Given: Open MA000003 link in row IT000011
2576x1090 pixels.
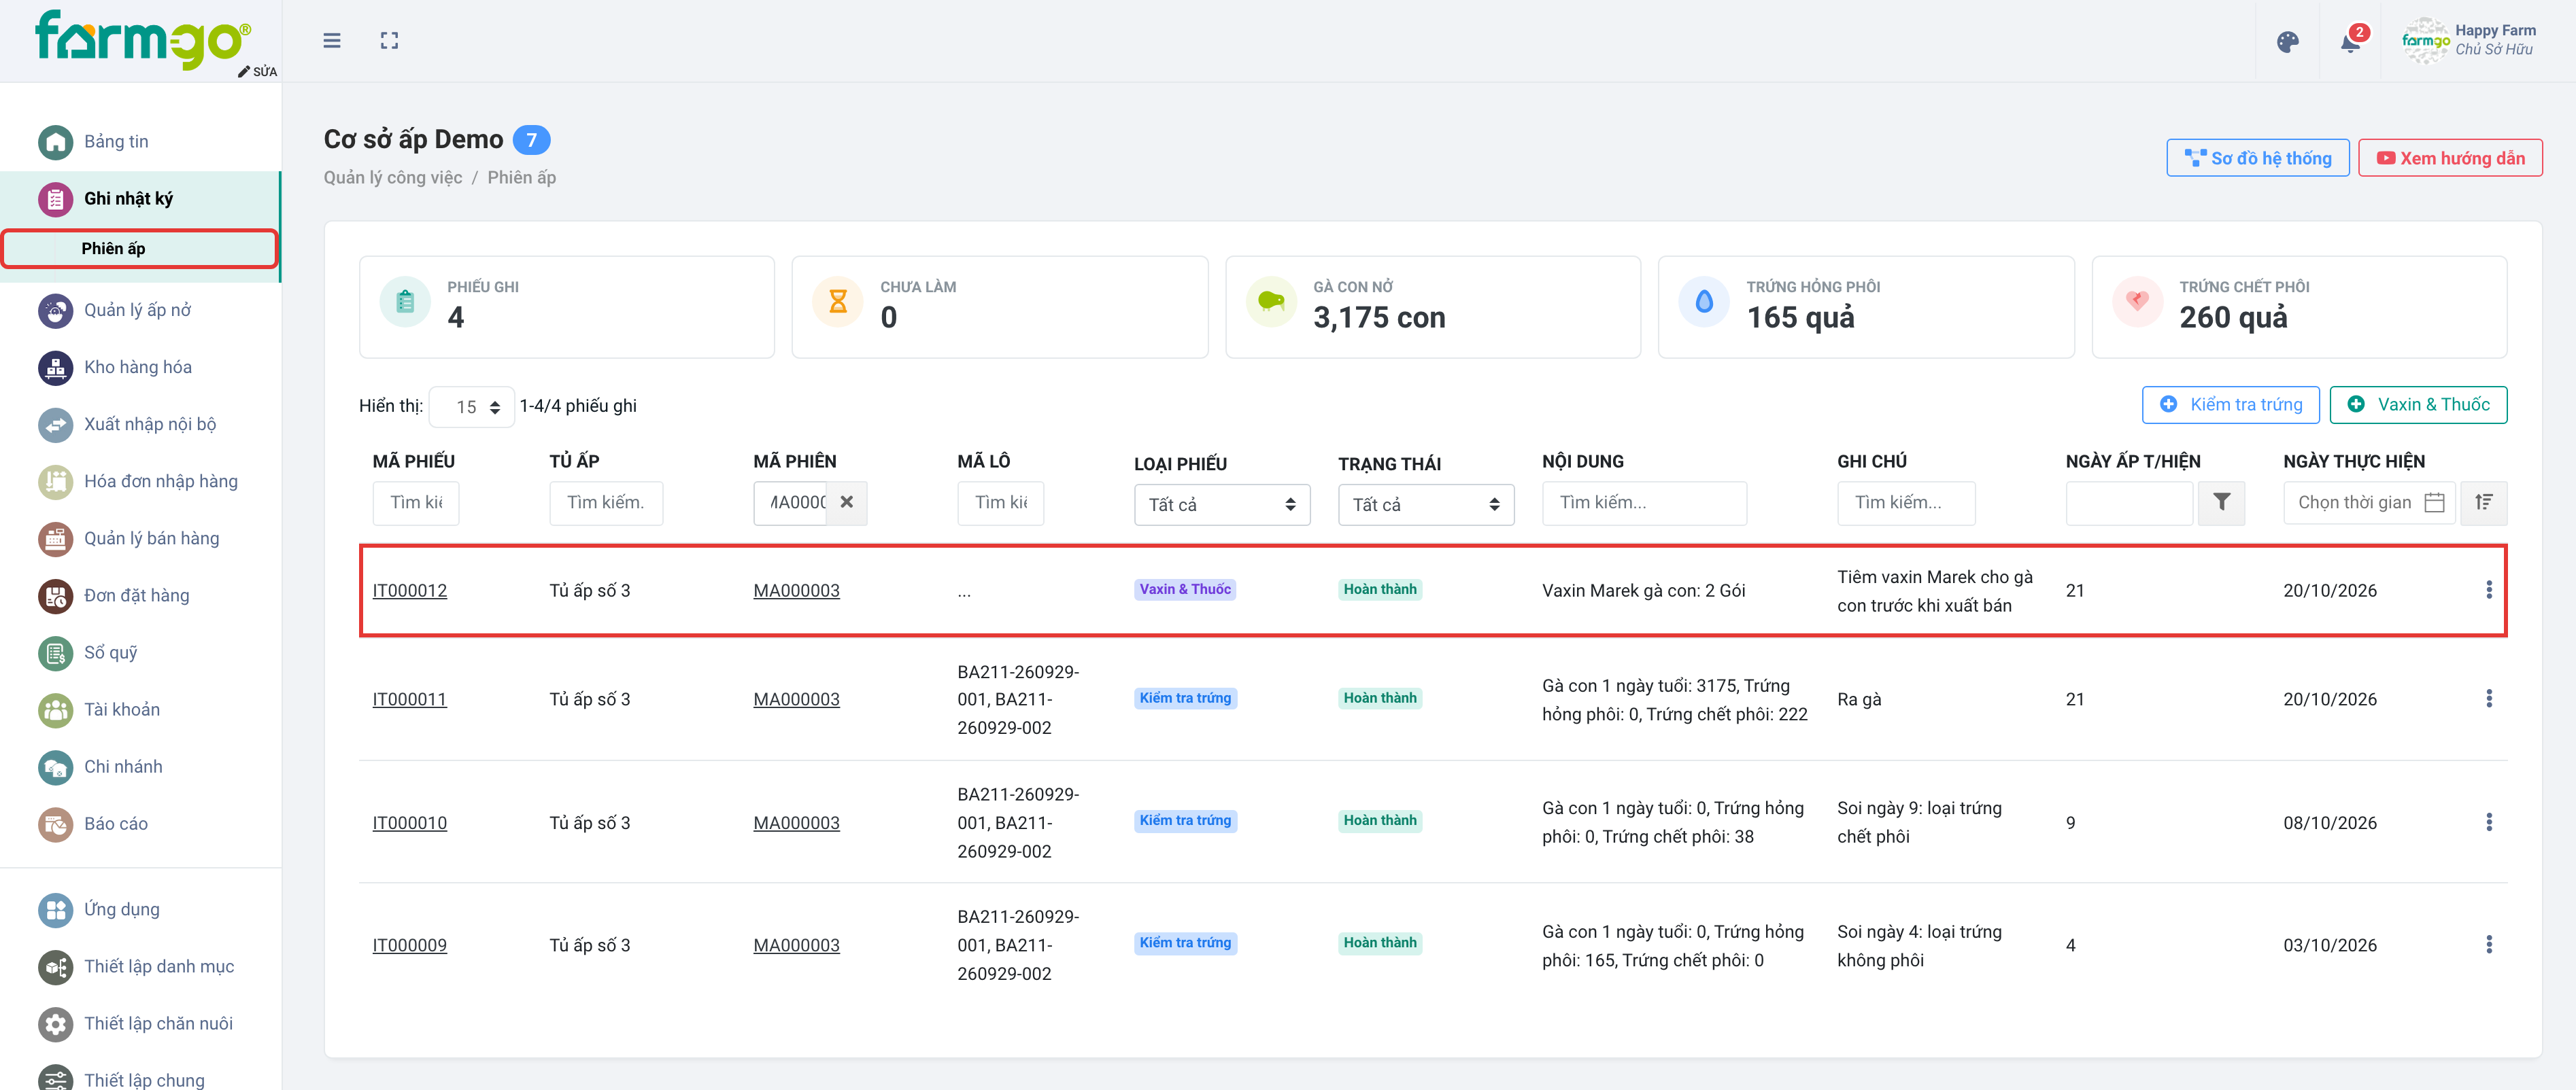Looking at the screenshot, I should [796, 699].
